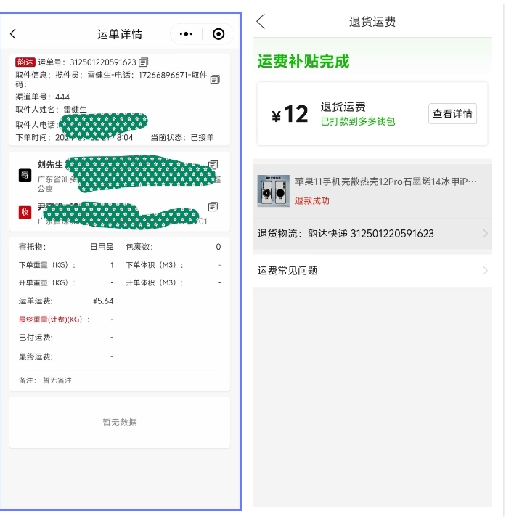This screenshot has width=506, height=522.
Task: Click the 查看详情 button
Action: click(452, 114)
